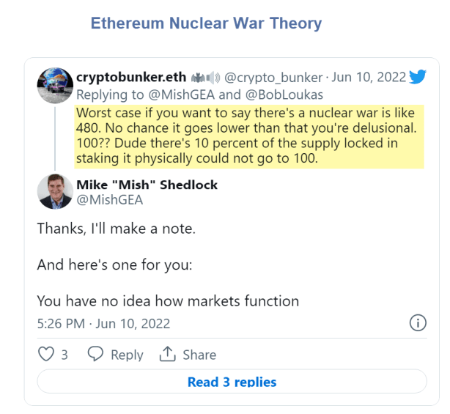450x414 pixels.
Task: Click @MishGEA in the "Replying to" line
Action: coord(163,95)
